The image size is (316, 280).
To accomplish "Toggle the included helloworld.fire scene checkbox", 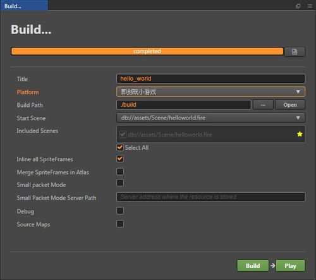I will coord(123,134).
